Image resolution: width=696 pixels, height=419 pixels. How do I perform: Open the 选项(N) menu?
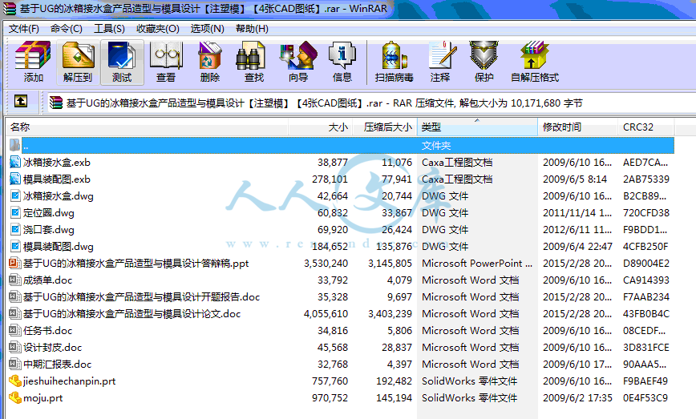[208, 29]
